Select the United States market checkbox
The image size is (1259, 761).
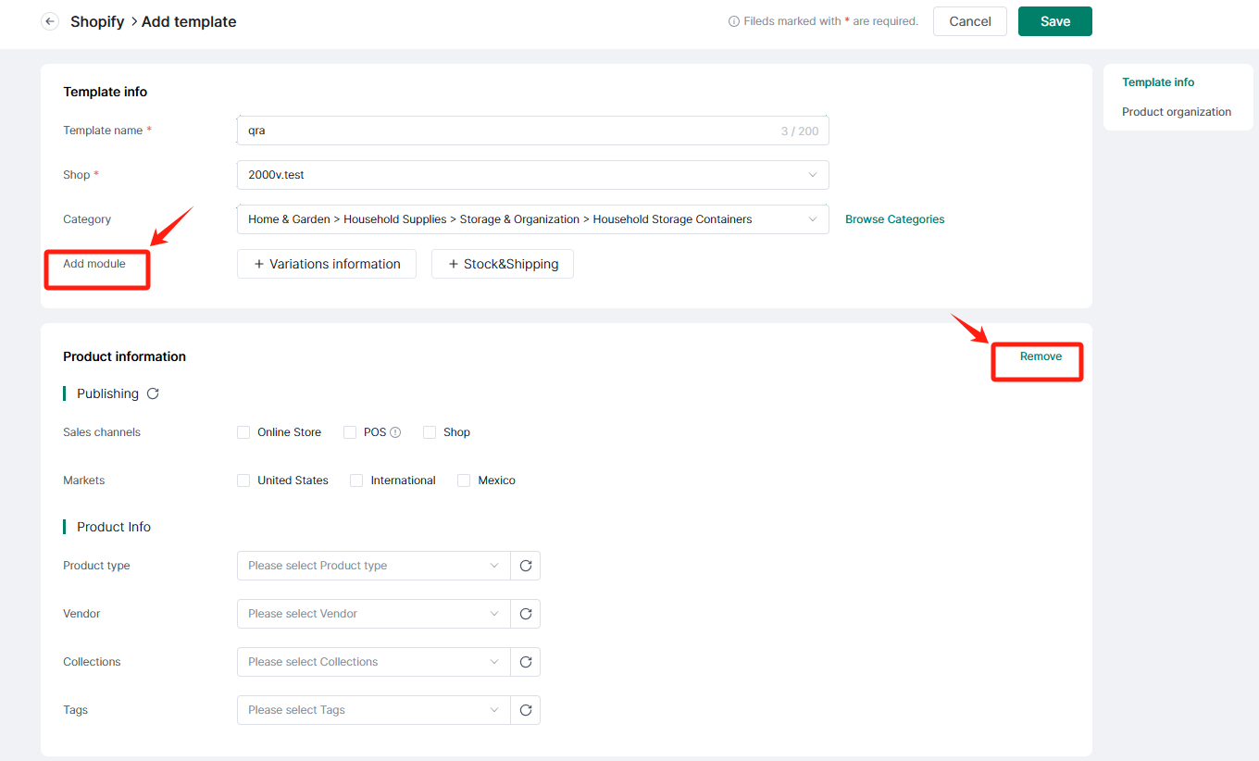(243, 480)
